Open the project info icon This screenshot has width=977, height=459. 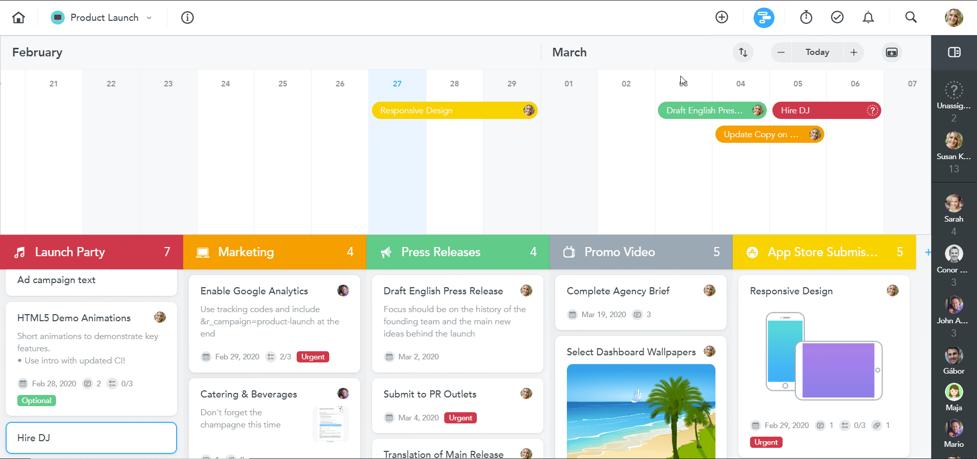187,18
